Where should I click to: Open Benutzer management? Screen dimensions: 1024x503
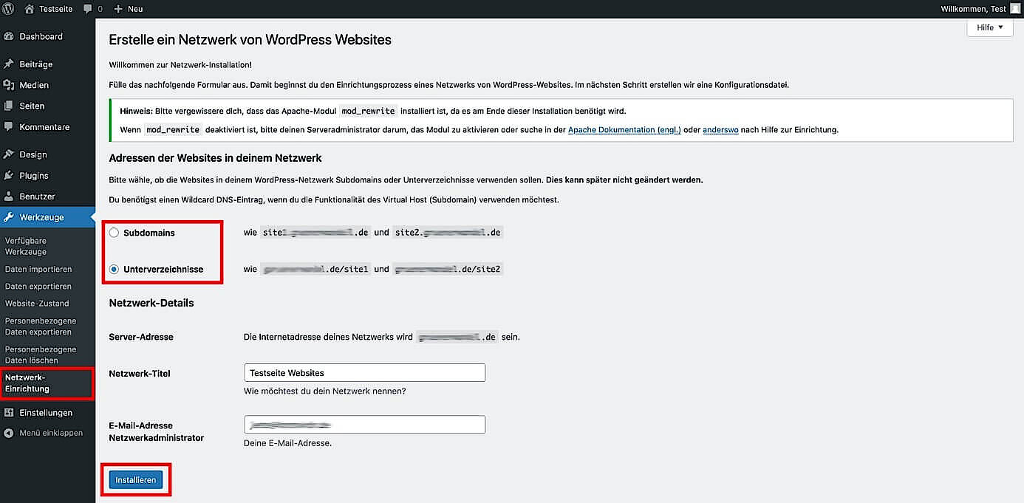point(37,196)
